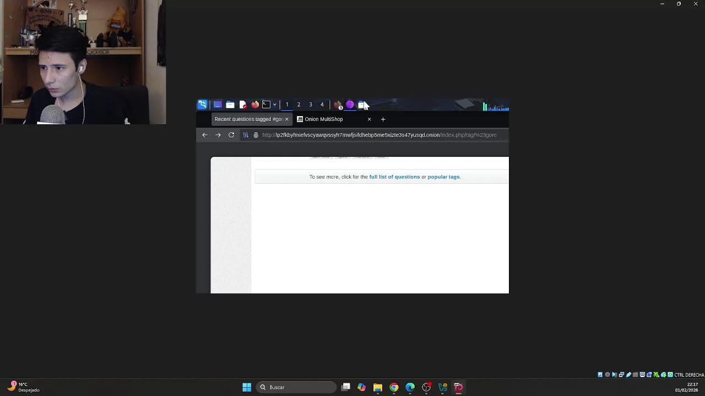Open OBS Studio from the taskbar
Screen dimensions: 705x396
[x=426, y=387]
